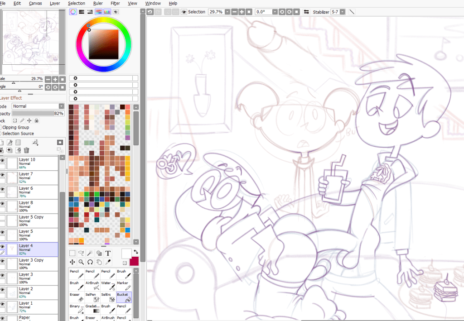Viewport: 464px width, 321px height.
Task: Click the trash icon to delete layer
Action: tap(26, 150)
